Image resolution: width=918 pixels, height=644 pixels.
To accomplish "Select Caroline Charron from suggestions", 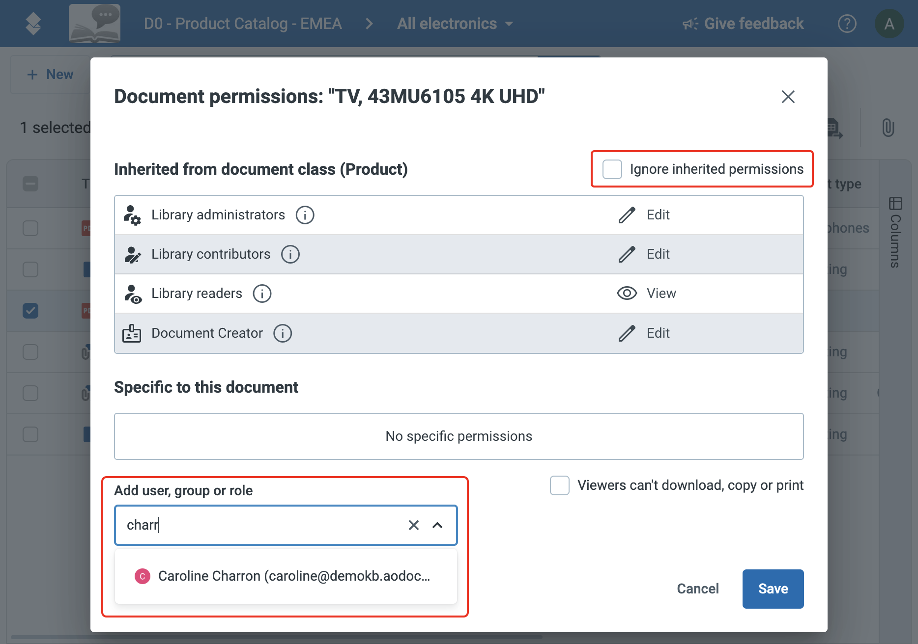I will pyautogui.click(x=286, y=576).
